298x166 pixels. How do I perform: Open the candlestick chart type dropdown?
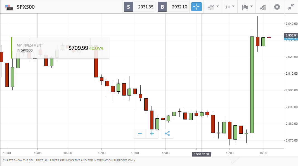pyautogui.click(x=247, y=7)
